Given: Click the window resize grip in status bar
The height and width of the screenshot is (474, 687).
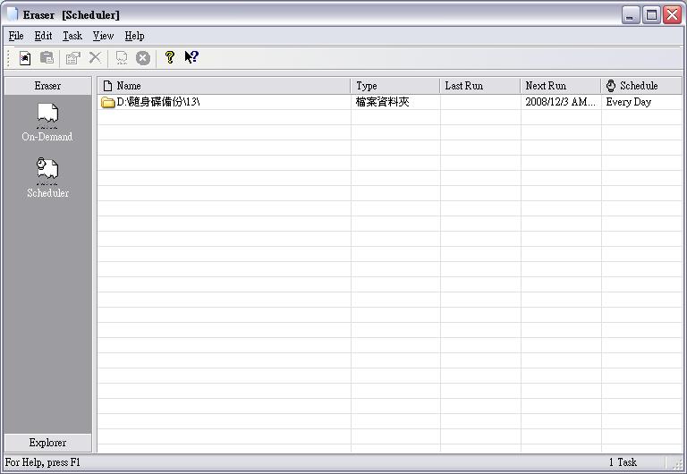Looking at the screenshot, I should pyautogui.click(x=678, y=465).
